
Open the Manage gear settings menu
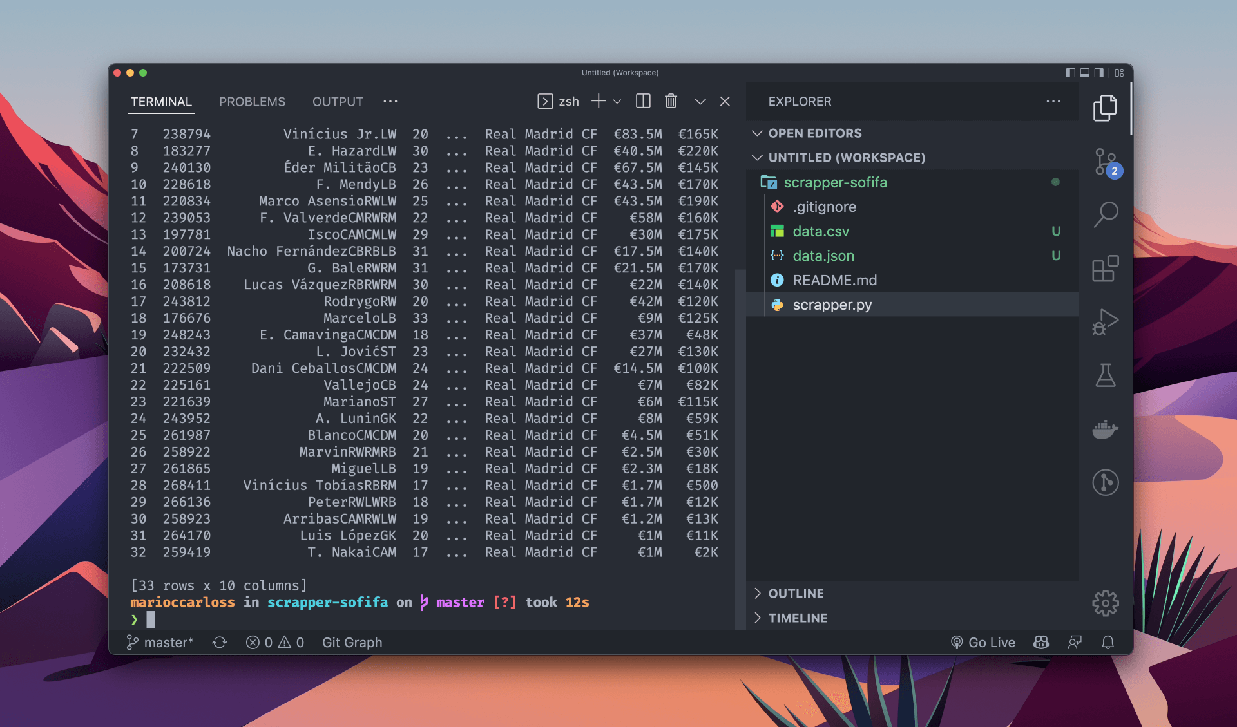click(x=1106, y=603)
